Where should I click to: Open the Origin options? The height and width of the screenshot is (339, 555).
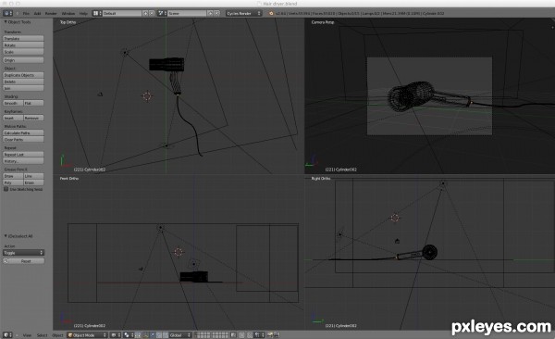[23, 60]
